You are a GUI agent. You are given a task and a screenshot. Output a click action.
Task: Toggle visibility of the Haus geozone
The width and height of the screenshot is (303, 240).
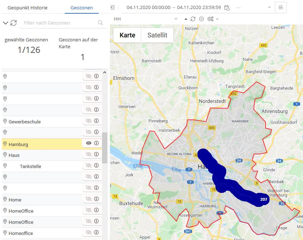(89, 154)
